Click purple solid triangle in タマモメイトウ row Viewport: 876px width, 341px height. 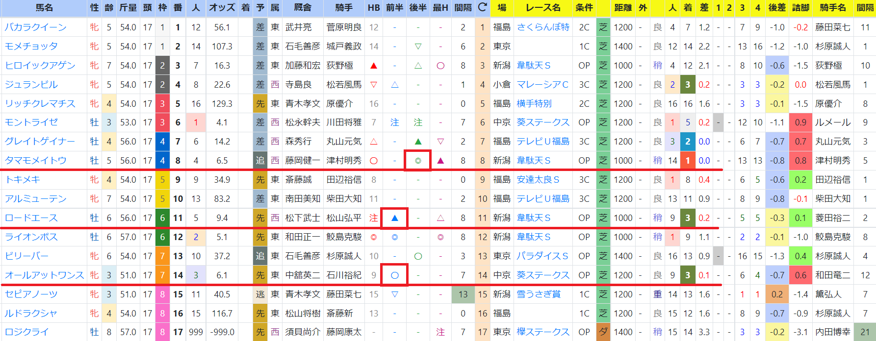440,161
